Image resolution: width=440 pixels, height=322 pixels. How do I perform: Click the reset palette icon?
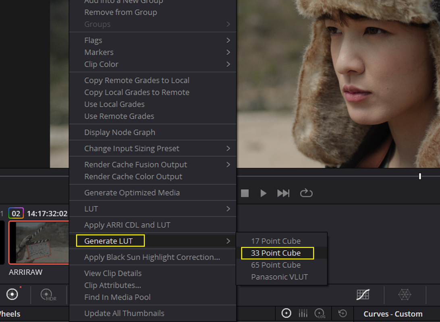click(342, 313)
